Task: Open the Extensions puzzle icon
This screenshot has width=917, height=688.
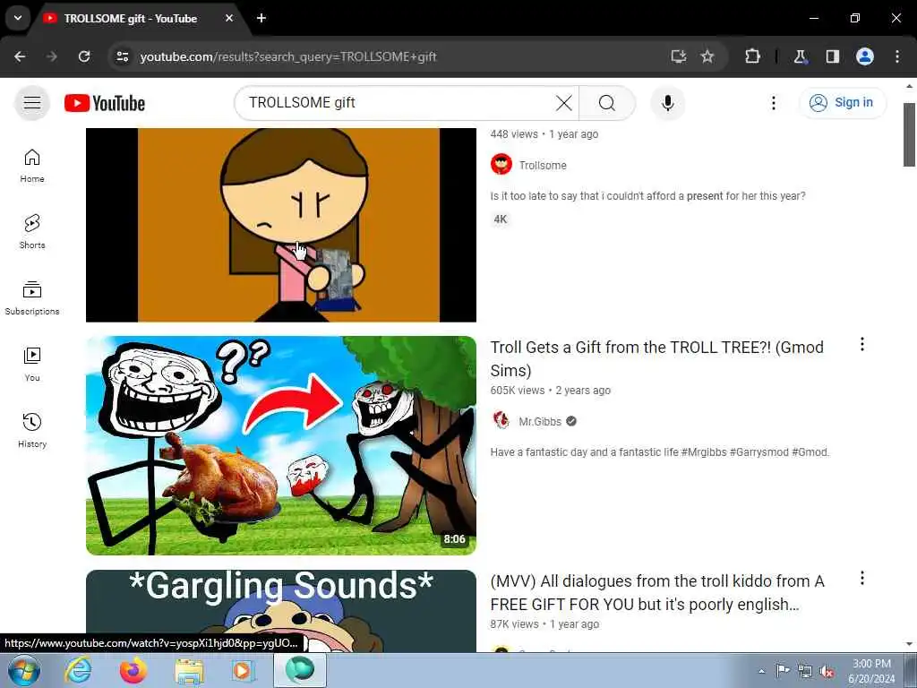Action: point(752,56)
